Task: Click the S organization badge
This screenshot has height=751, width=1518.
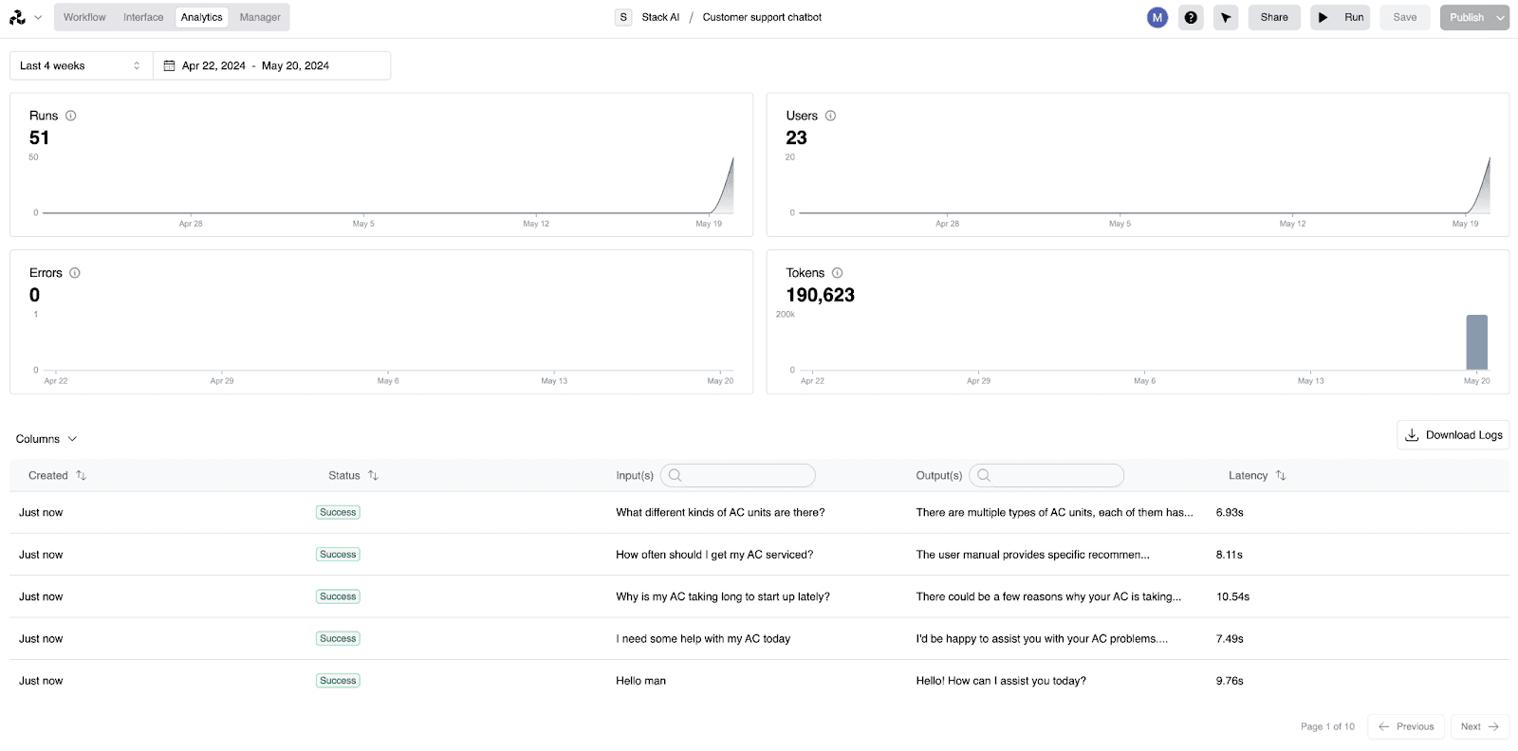Action: tap(623, 17)
